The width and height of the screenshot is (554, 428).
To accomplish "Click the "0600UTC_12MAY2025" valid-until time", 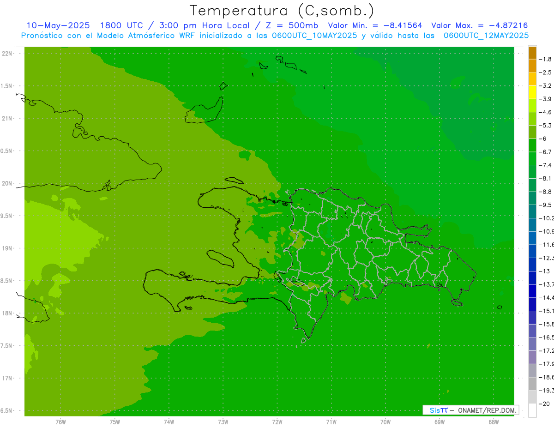I will (x=486, y=36).
